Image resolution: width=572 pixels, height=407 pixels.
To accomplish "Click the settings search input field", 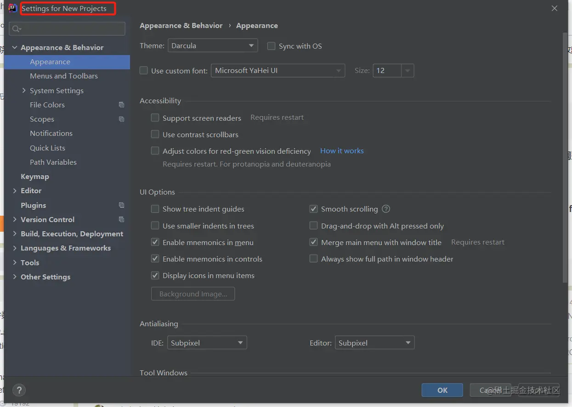I will pyautogui.click(x=67, y=29).
